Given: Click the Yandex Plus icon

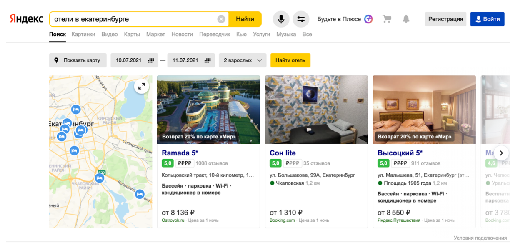Looking at the screenshot, I should 368,19.
